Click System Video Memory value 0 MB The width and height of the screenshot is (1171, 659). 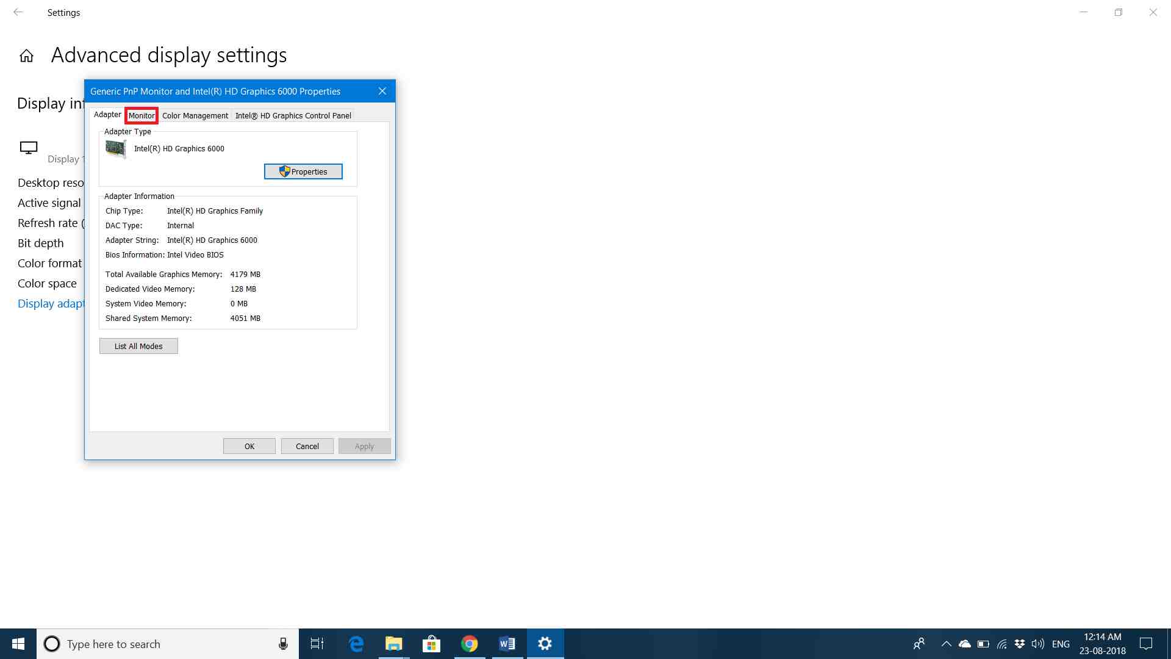(x=239, y=303)
